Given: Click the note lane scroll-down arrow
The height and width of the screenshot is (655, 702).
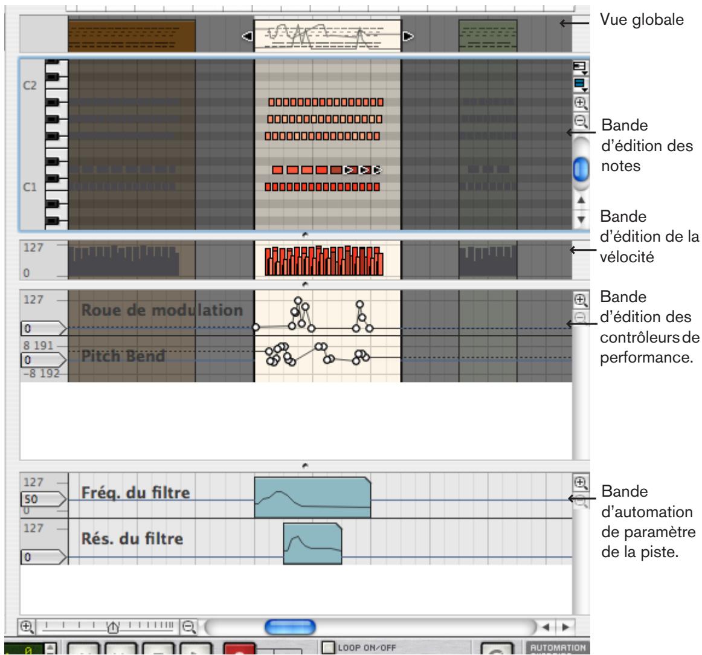Looking at the screenshot, I should pyautogui.click(x=581, y=219).
